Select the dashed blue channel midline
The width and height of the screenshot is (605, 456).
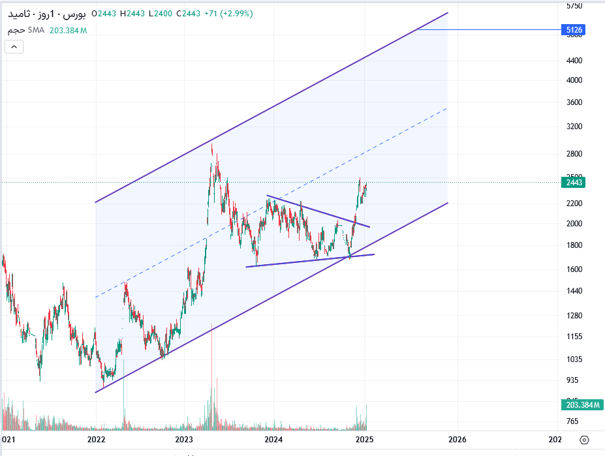[x=271, y=203]
